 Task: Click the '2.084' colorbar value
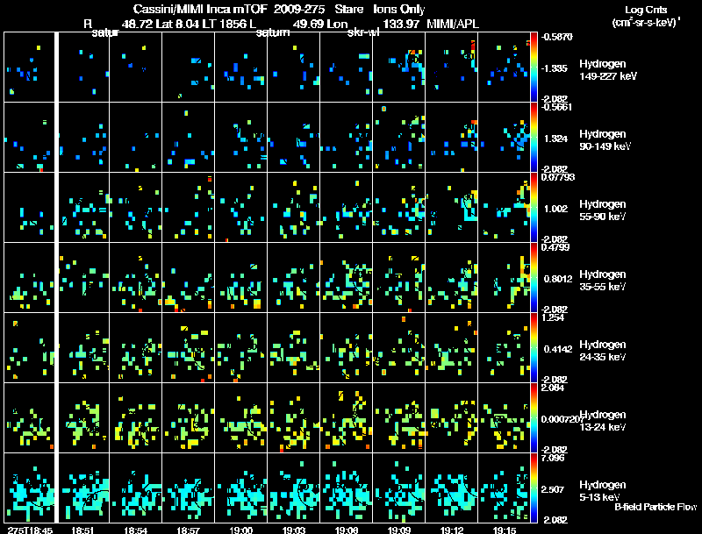(553, 388)
